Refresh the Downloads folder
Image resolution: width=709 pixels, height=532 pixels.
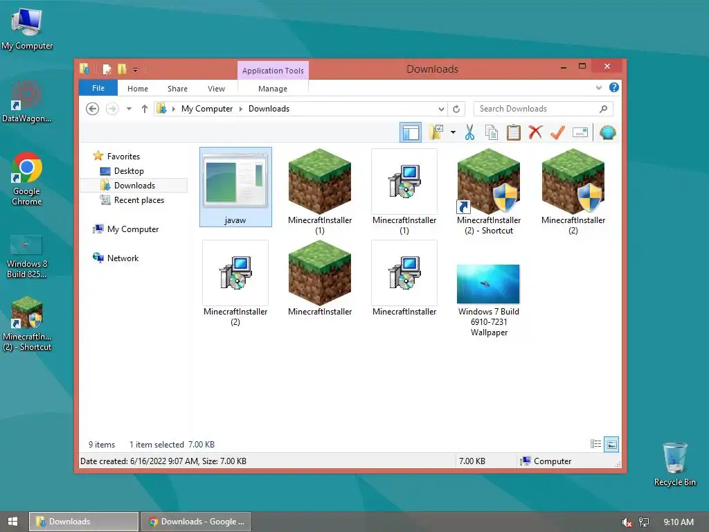click(456, 109)
